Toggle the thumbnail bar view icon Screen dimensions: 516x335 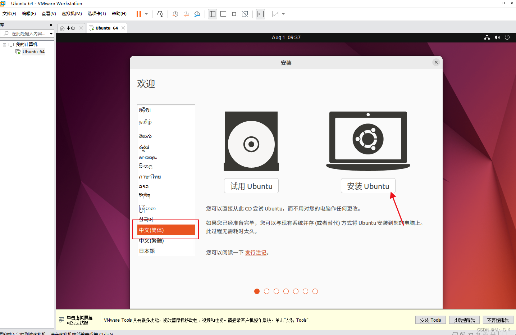tap(223, 14)
